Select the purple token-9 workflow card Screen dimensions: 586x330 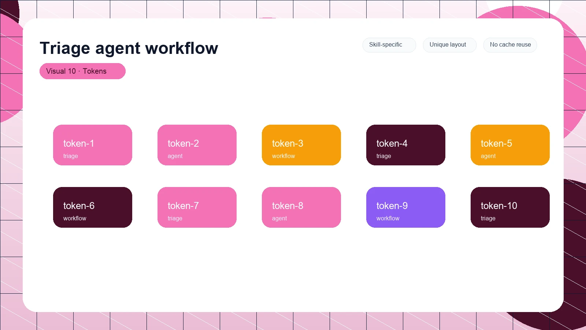coord(406,207)
